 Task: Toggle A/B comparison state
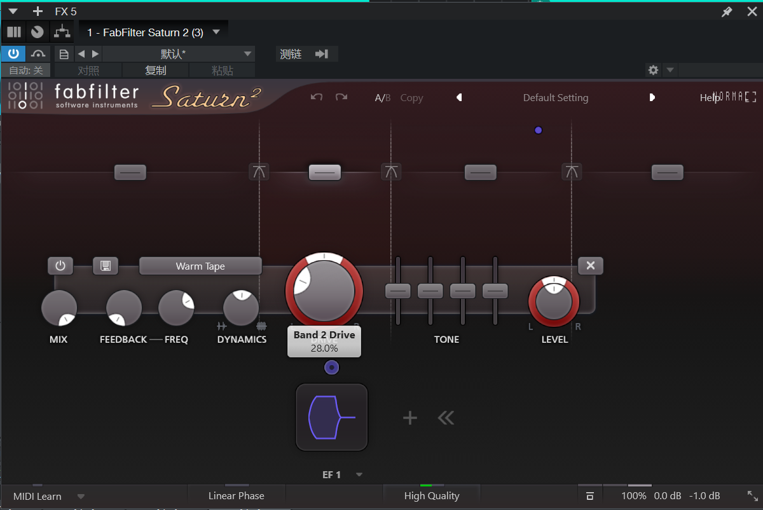(382, 98)
